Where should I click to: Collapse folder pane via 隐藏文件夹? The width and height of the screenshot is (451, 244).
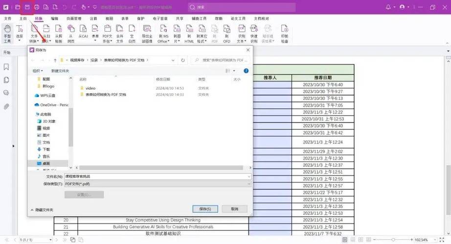pyautogui.click(x=42, y=209)
